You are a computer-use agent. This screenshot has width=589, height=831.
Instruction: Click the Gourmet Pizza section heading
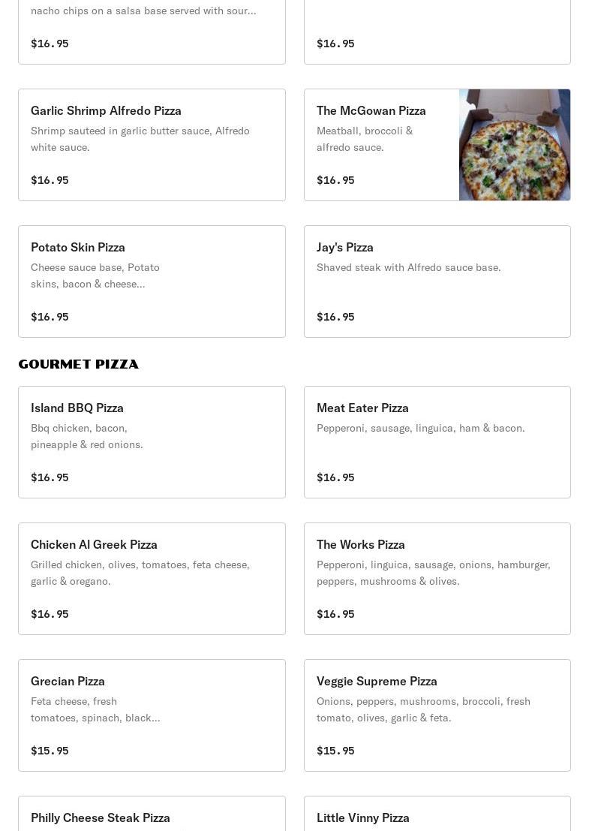pos(79,364)
